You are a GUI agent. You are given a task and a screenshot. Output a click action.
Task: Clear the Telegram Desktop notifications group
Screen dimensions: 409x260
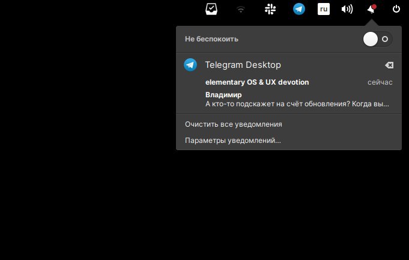pos(389,65)
